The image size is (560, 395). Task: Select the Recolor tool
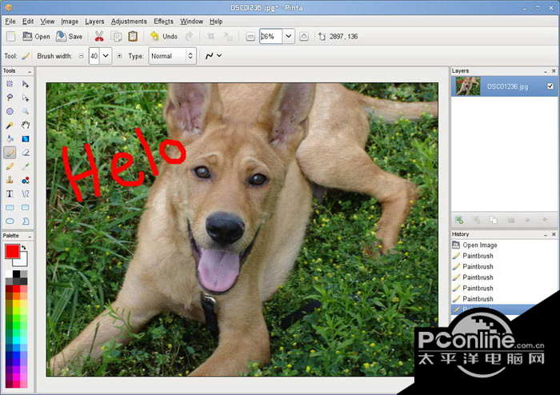26,180
